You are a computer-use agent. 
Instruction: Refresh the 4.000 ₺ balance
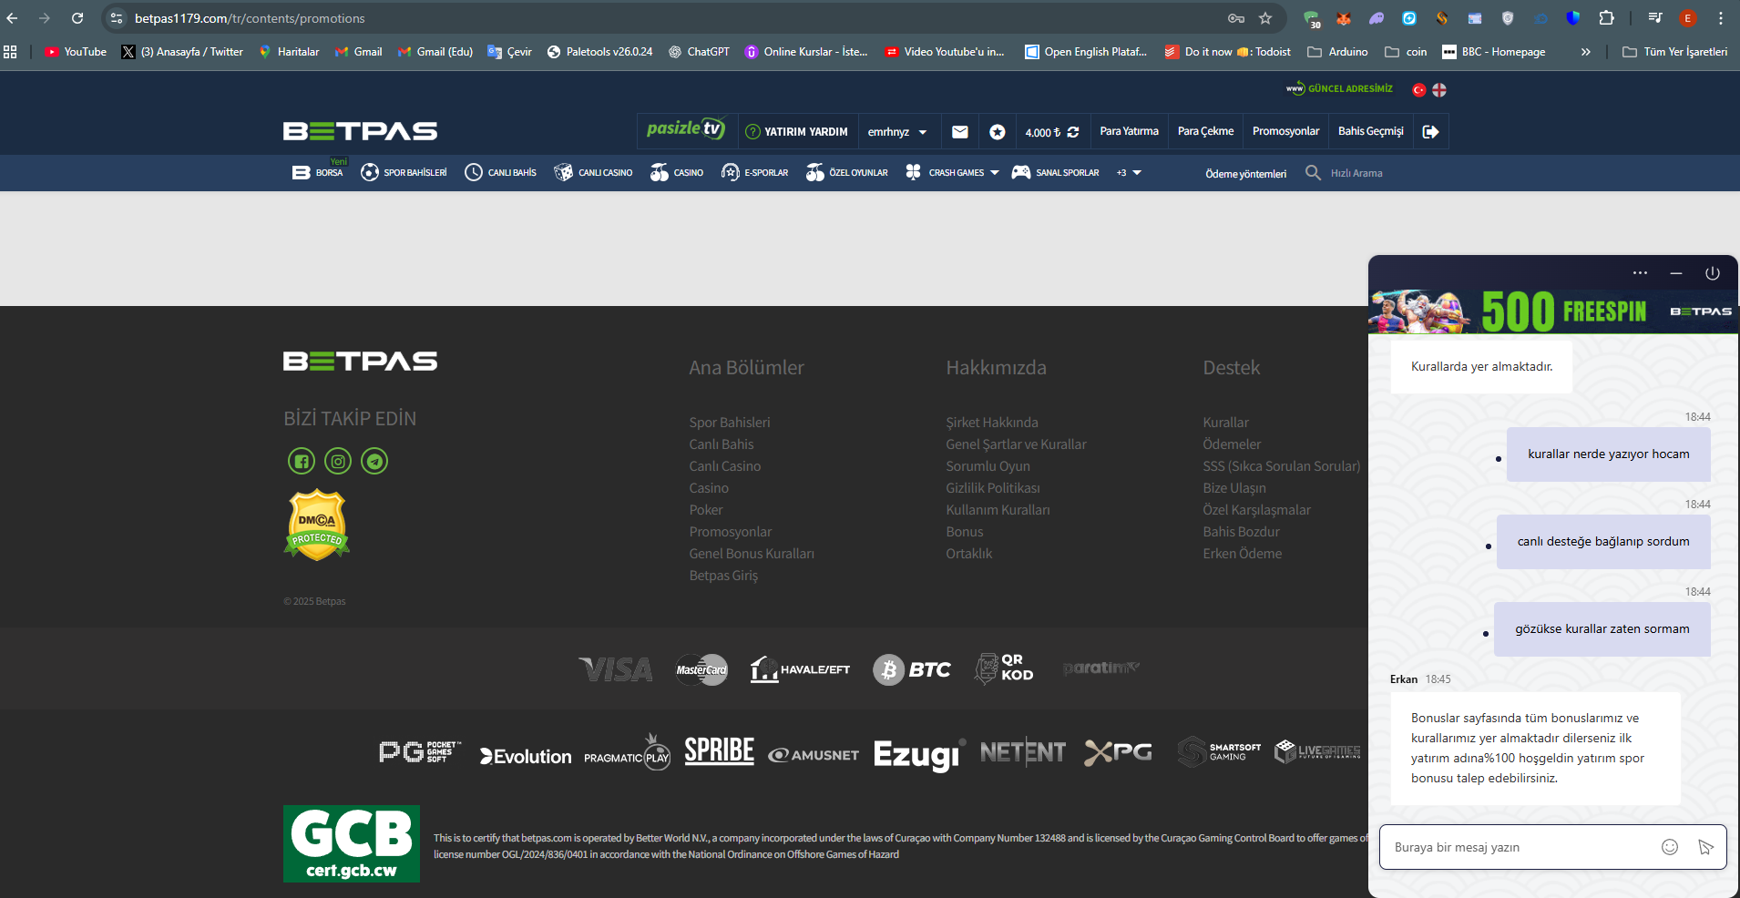pos(1073,132)
